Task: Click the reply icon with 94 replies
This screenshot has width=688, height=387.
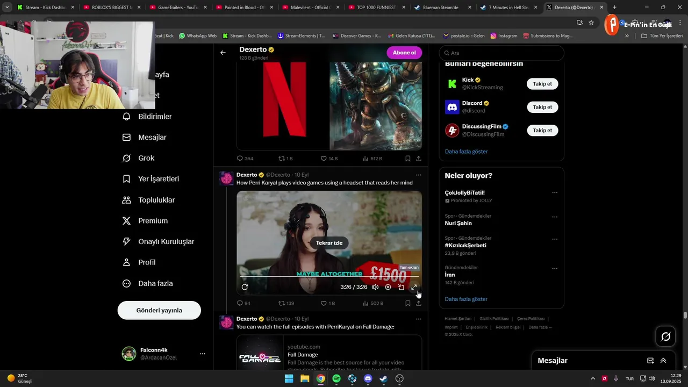Action: [x=240, y=303]
